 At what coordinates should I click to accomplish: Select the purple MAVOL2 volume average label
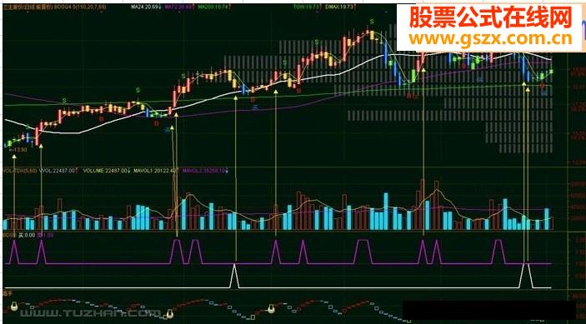coord(205,171)
